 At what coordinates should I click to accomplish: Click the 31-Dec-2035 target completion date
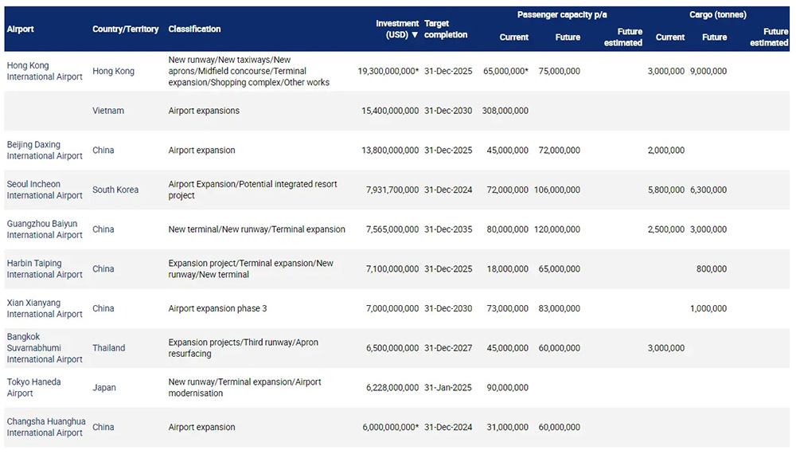coord(448,229)
